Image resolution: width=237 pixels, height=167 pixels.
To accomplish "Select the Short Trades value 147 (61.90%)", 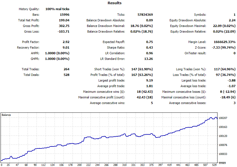I will (x=142, y=69).
